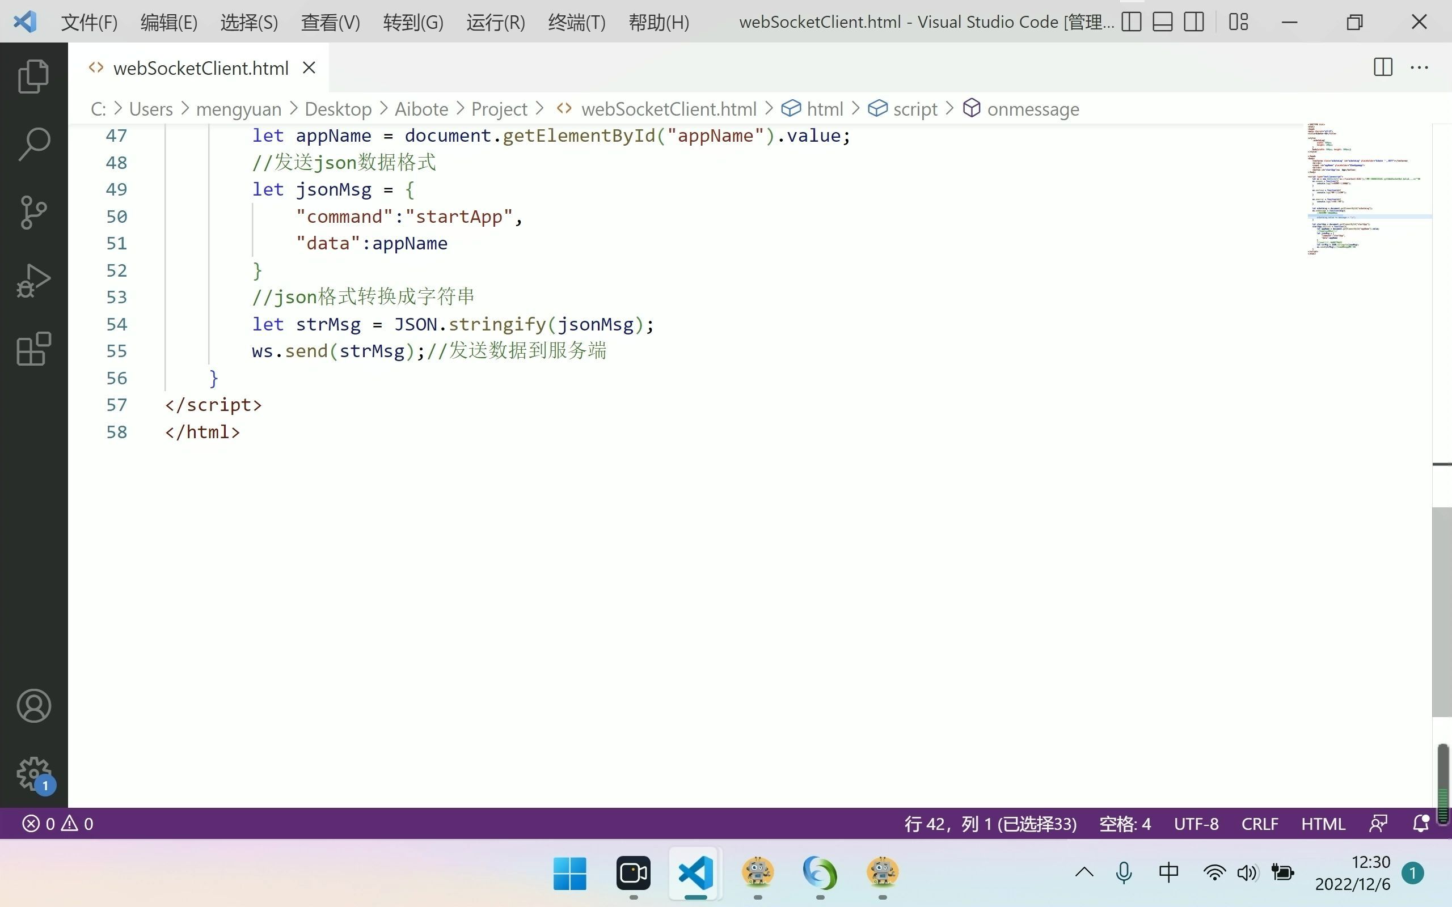Toggle the secondary side bar

tap(1194, 22)
